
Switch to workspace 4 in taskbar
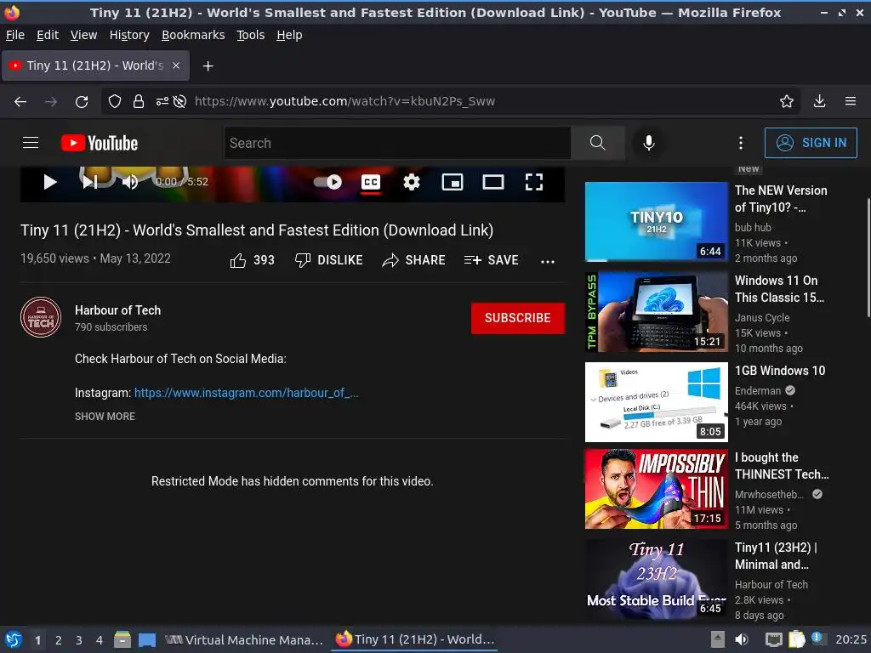[99, 640]
